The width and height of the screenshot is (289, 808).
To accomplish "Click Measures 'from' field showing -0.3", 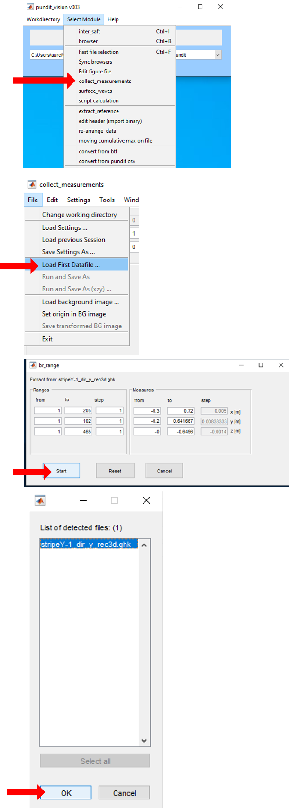I will 147,411.
